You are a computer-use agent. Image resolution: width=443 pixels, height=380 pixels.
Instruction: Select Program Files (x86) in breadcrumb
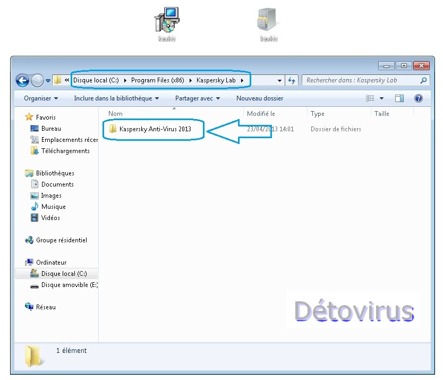pyautogui.click(x=158, y=80)
